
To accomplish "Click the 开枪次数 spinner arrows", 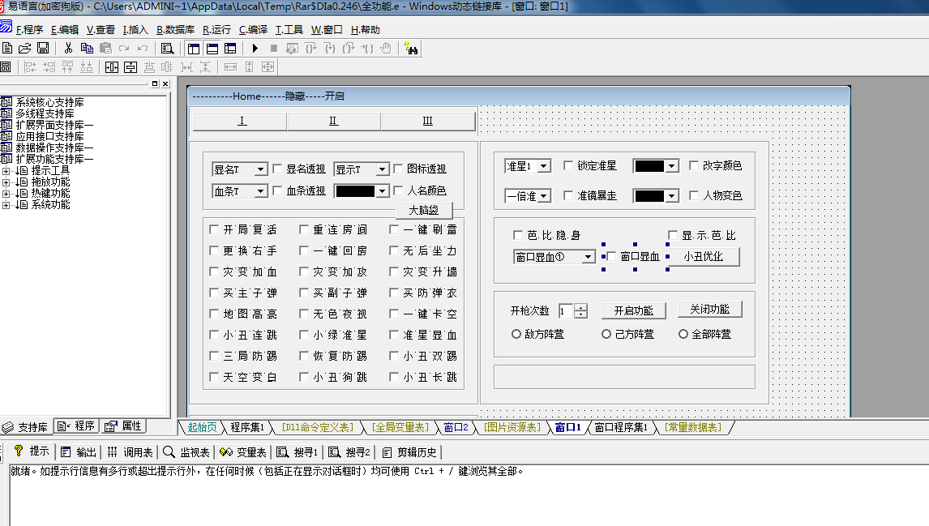I will pyautogui.click(x=580, y=311).
